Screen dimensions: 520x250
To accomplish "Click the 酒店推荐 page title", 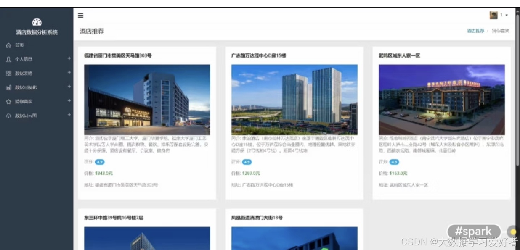I will click(x=92, y=31).
